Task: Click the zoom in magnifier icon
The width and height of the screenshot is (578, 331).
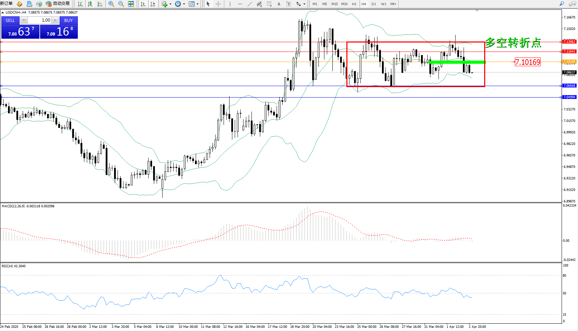Action: [111, 4]
